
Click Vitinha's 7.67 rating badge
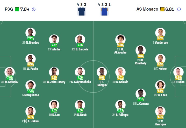(x=54, y=45)
